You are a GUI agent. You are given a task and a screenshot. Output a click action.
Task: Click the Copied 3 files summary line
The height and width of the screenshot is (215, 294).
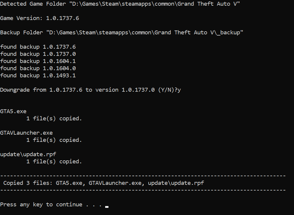pos(104,183)
